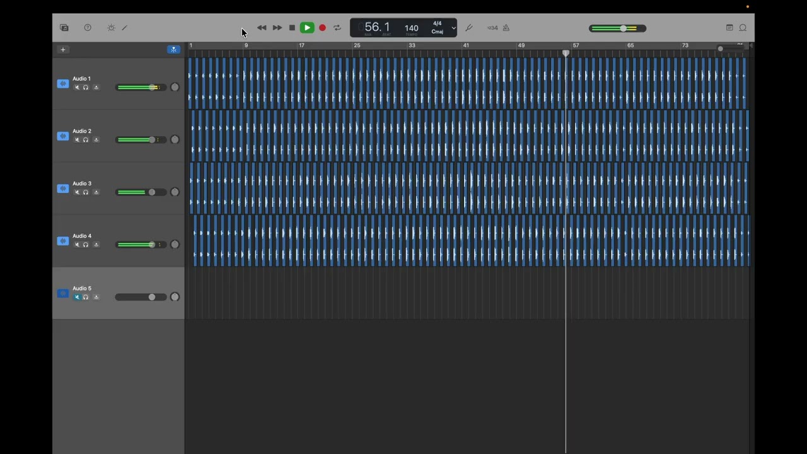
Task: Click the Audio 3 pan knob
Action: click(x=175, y=192)
